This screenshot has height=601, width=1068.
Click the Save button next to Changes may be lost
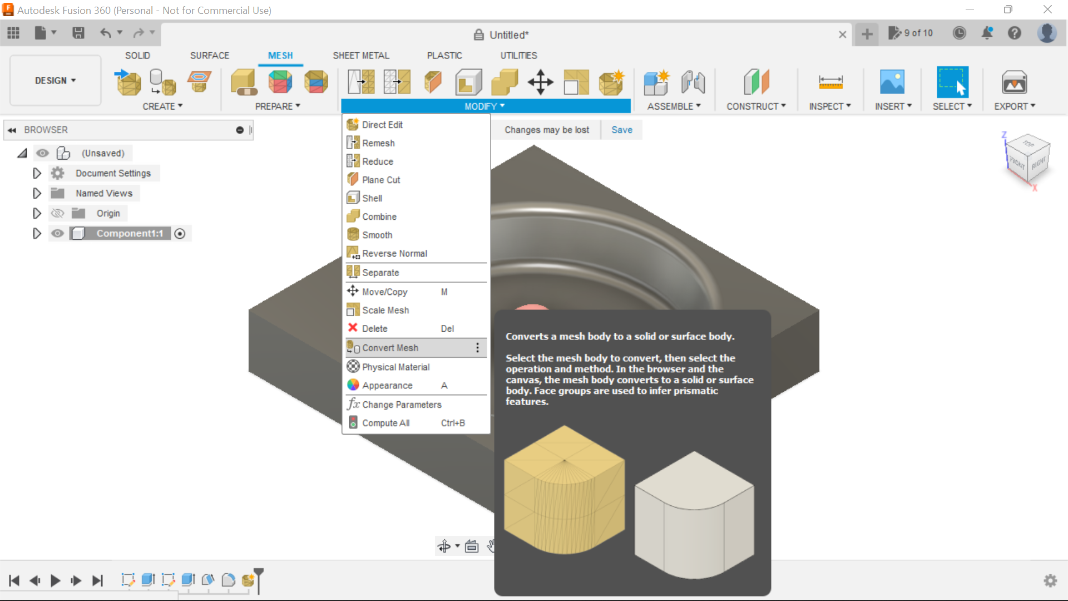(621, 130)
